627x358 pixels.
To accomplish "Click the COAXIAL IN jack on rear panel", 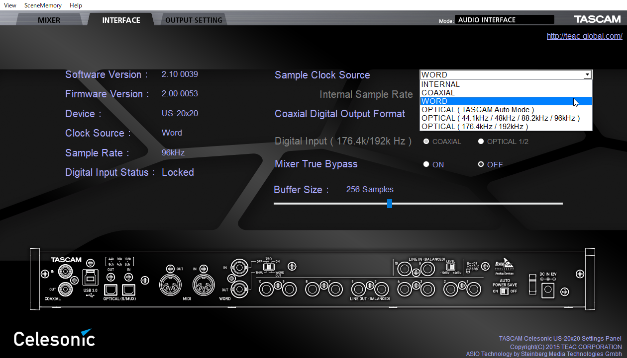I will point(65,271).
